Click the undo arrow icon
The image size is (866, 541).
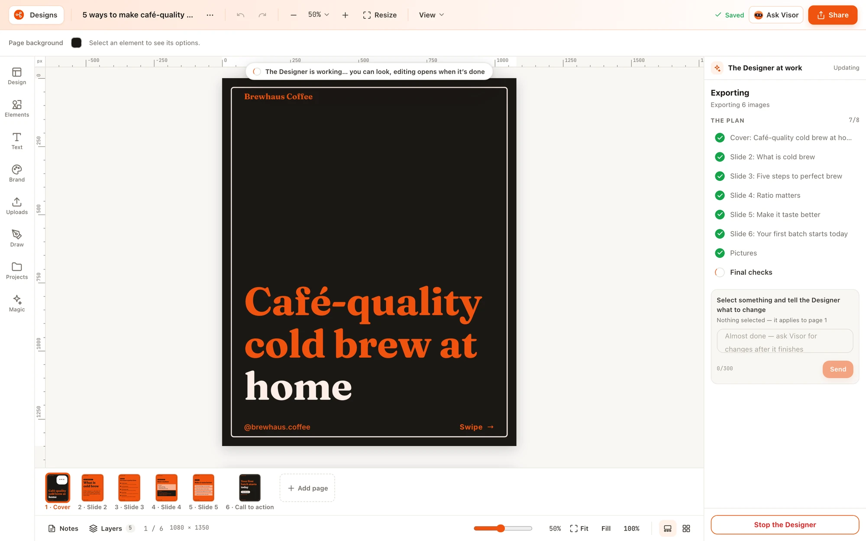[241, 15]
